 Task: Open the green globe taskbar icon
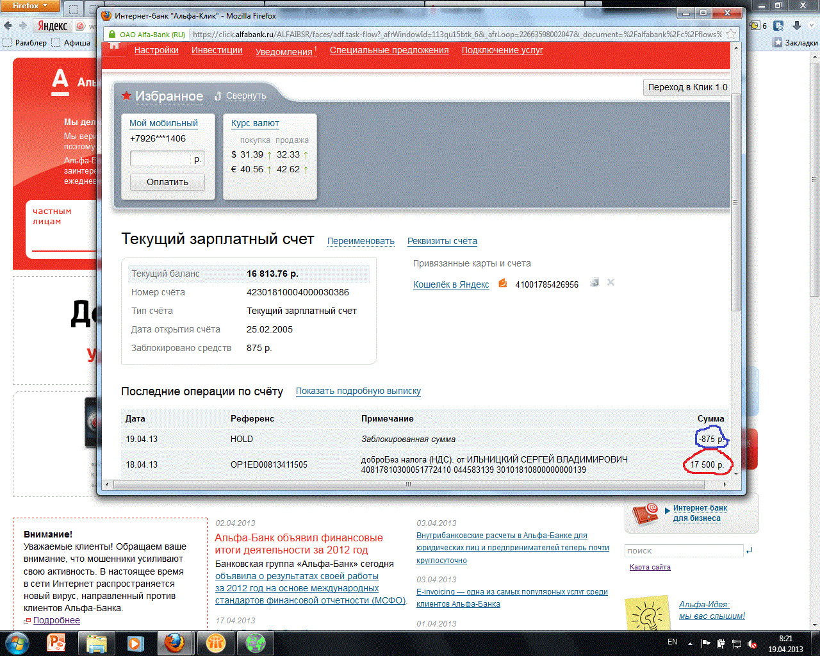point(256,643)
